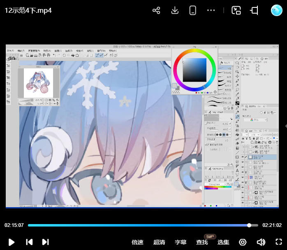This screenshot has height=250, width=287.
Task: Open dropdown beside the RGB colored circles icon
Action: [266, 120]
